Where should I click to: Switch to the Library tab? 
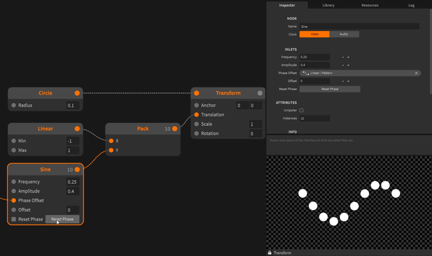point(328,5)
